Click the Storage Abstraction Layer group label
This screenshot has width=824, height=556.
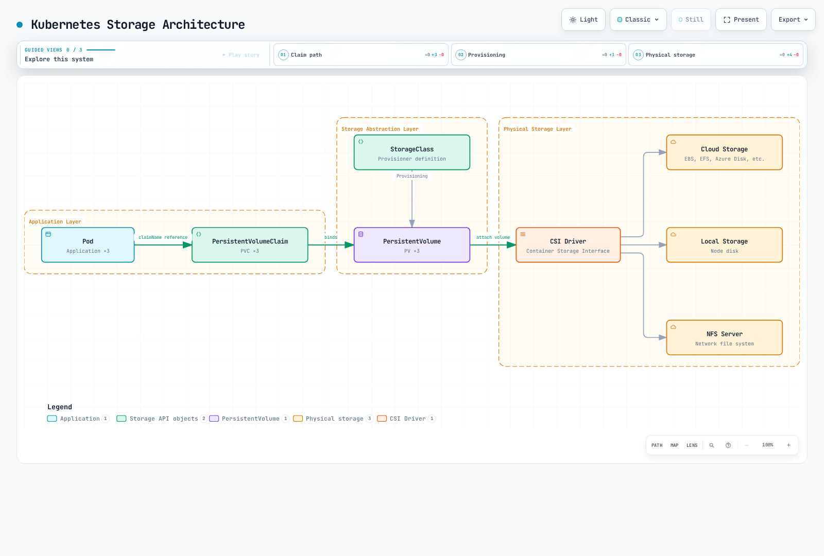coord(380,129)
